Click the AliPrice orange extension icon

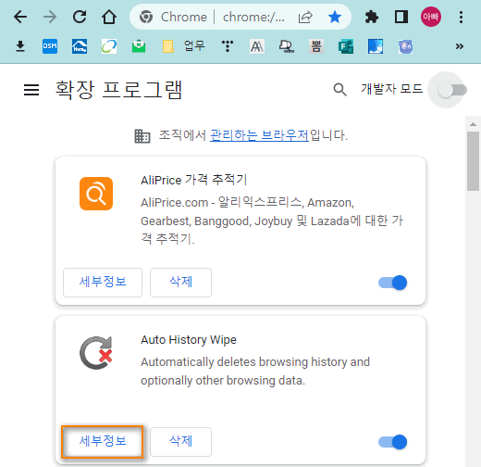[96, 194]
